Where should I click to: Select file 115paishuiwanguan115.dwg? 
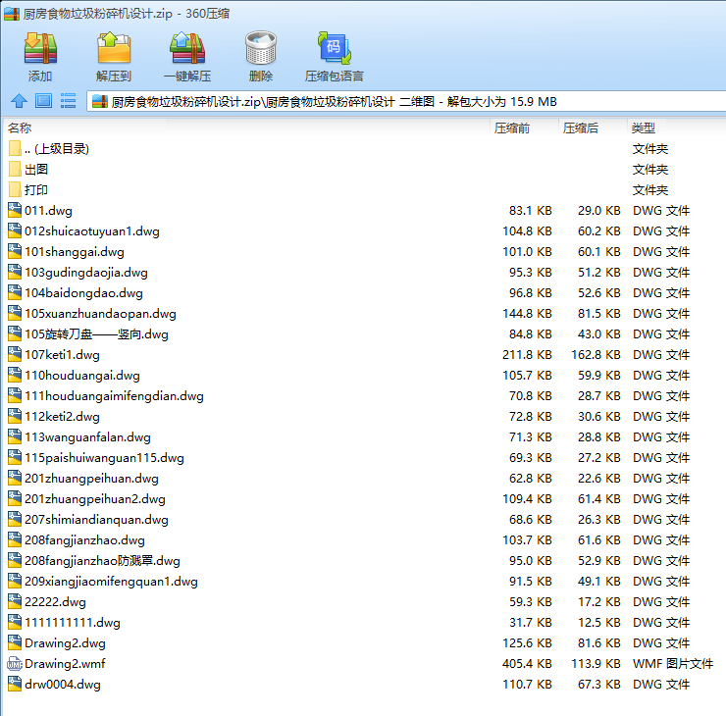pos(104,458)
